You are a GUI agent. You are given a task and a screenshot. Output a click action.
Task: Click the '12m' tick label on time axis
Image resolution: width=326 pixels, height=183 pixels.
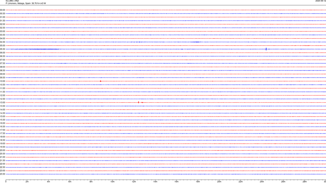tap(134, 182)
